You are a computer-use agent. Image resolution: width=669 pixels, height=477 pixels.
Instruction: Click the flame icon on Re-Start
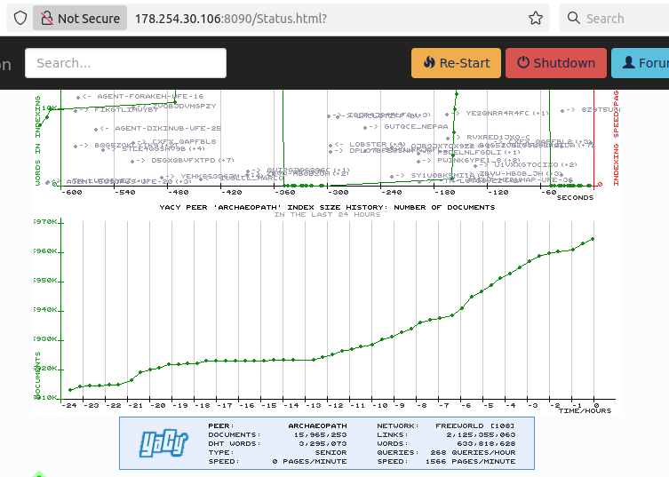pos(429,63)
